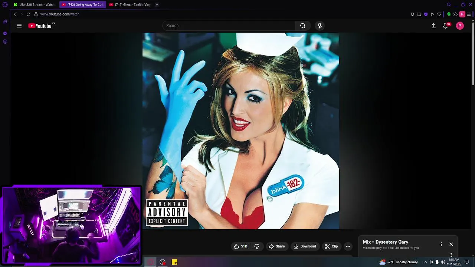The width and height of the screenshot is (475, 267).
Task: Open Spotify from the Opera sidebar
Action: pos(5,33)
